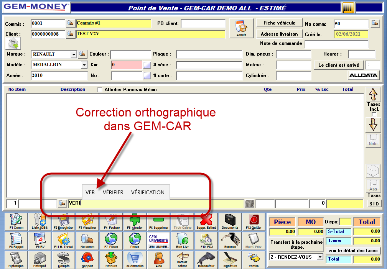387x269 pixels.
Task: Click the STD taxes button
Action: click(x=374, y=203)
